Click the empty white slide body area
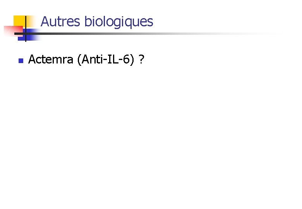Viewport: 302px width, 209px height. click(151, 135)
